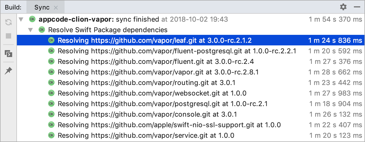Viewport: 365px width, 142px height.
Task: Close the Sync tab
Action: 56,8
